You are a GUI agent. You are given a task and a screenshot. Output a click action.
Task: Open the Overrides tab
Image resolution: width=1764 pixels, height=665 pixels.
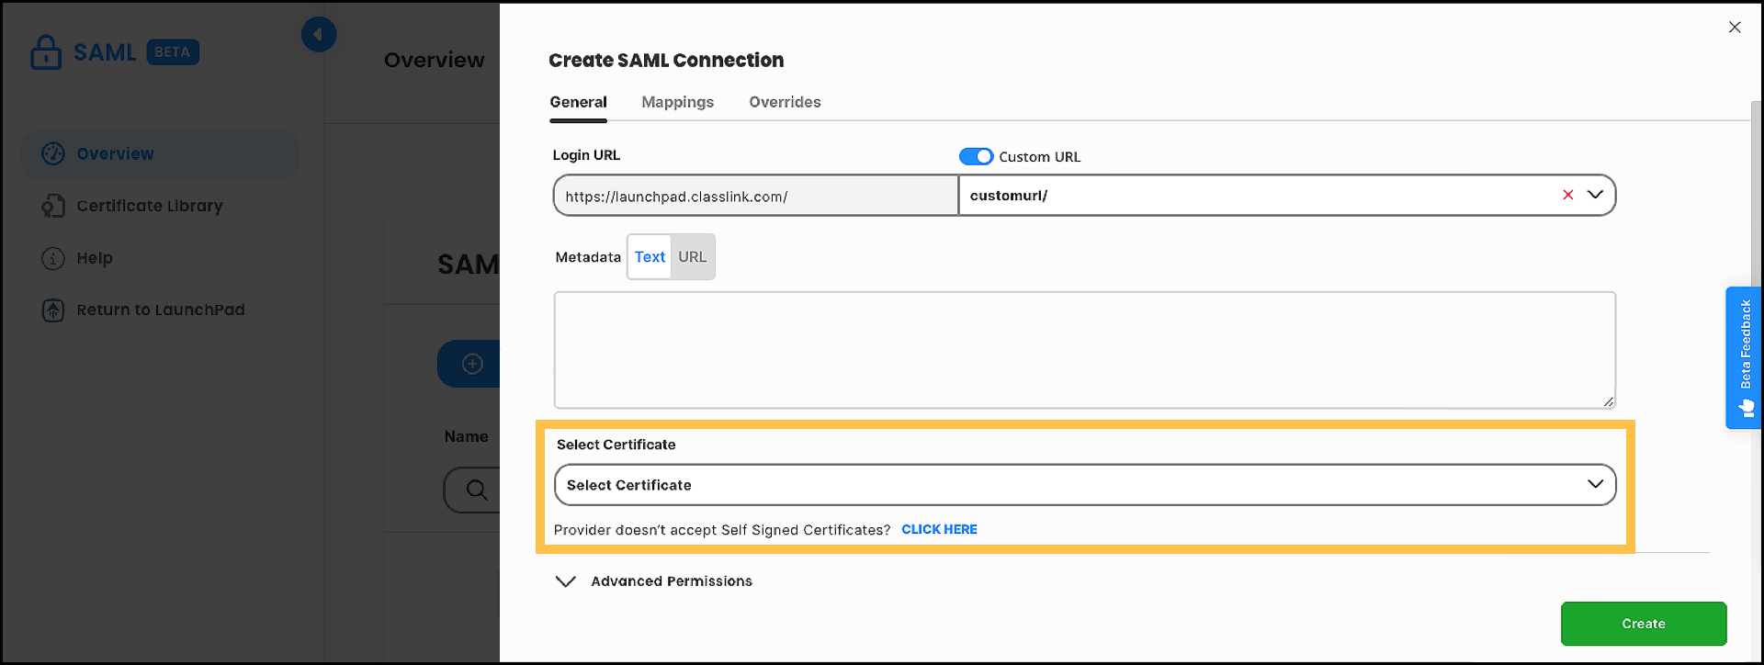pyautogui.click(x=785, y=102)
